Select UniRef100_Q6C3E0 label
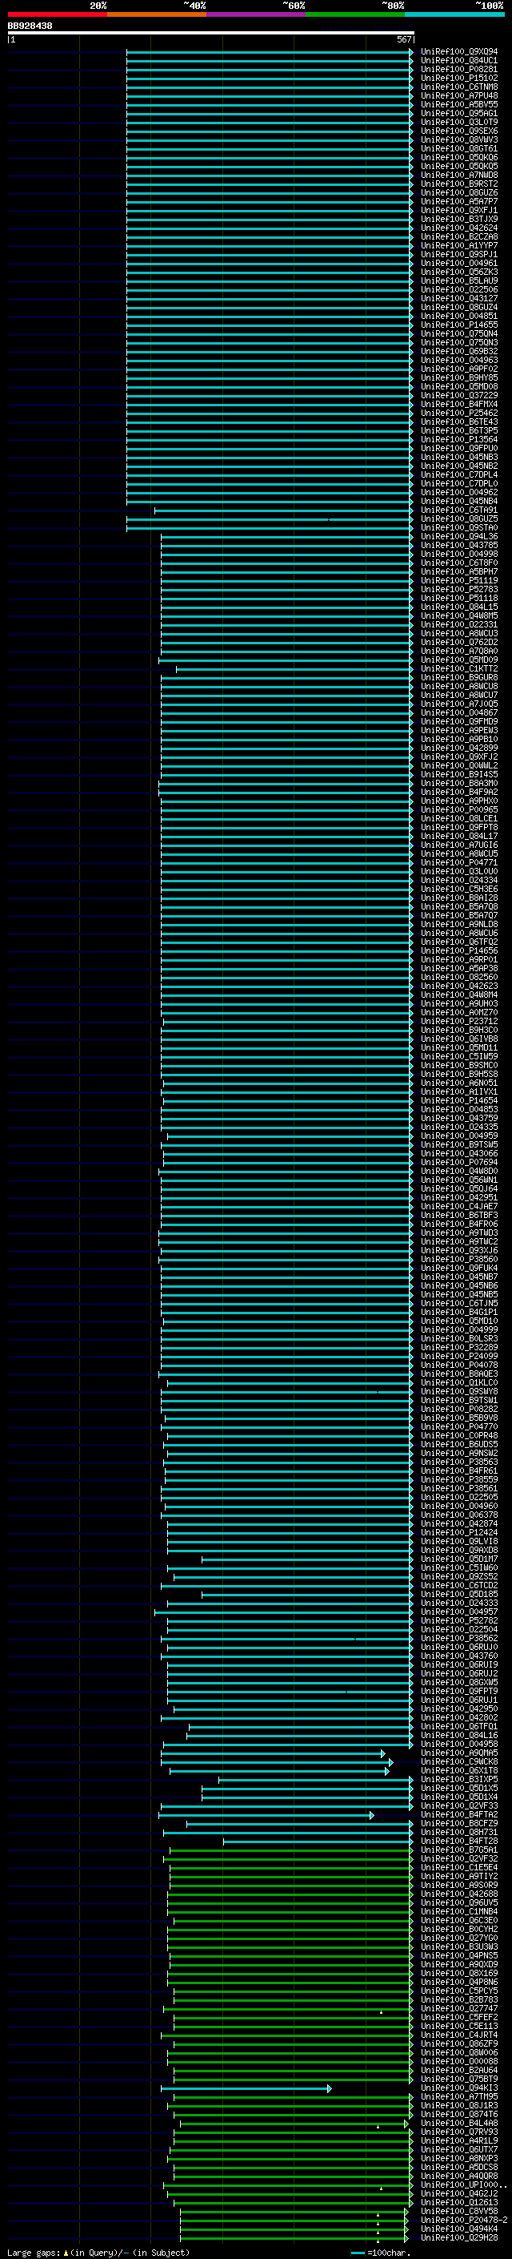This screenshot has height=2259, width=512. click(458, 1921)
